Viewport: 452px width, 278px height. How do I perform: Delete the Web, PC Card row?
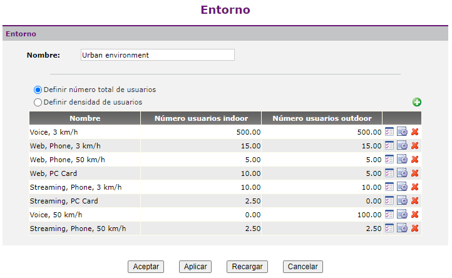415,173
